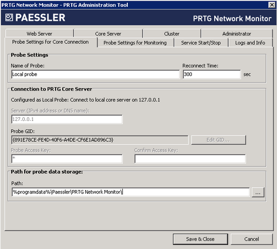277x249 pixels.
Task: Switch to Service Start/Stop tab
Action: point(201,43)
